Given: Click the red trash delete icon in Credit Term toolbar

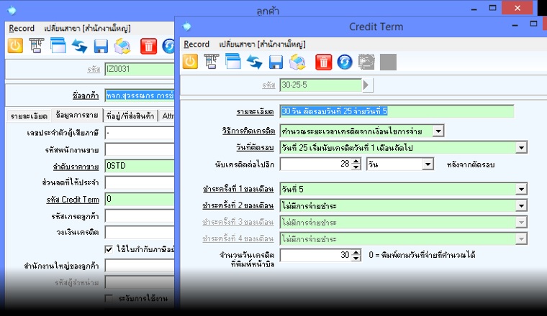Looking at the screenshot, I should tap(323, 62).
